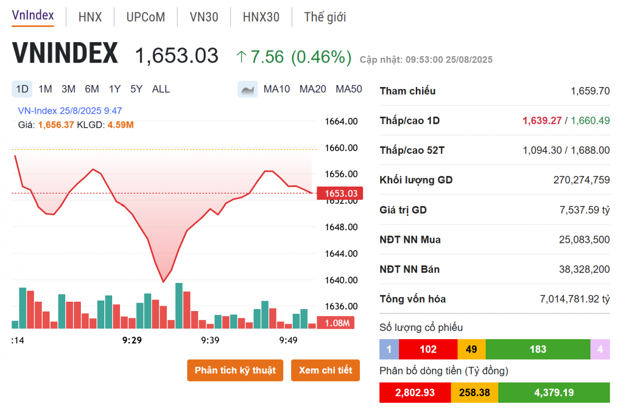Toggle the MA50 moving average

click(x=348, y=89)
